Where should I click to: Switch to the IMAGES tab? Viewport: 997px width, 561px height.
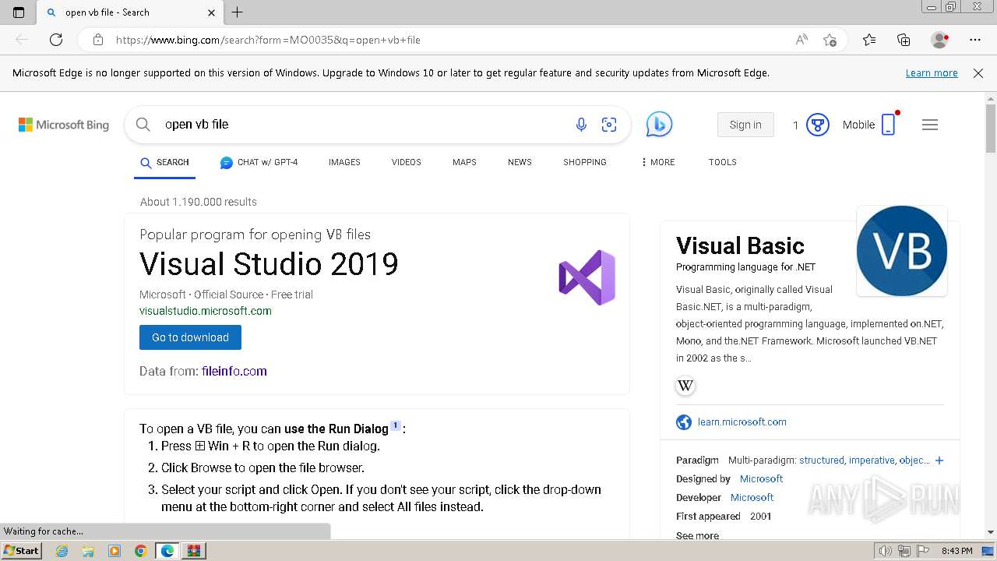pos(344,162)
